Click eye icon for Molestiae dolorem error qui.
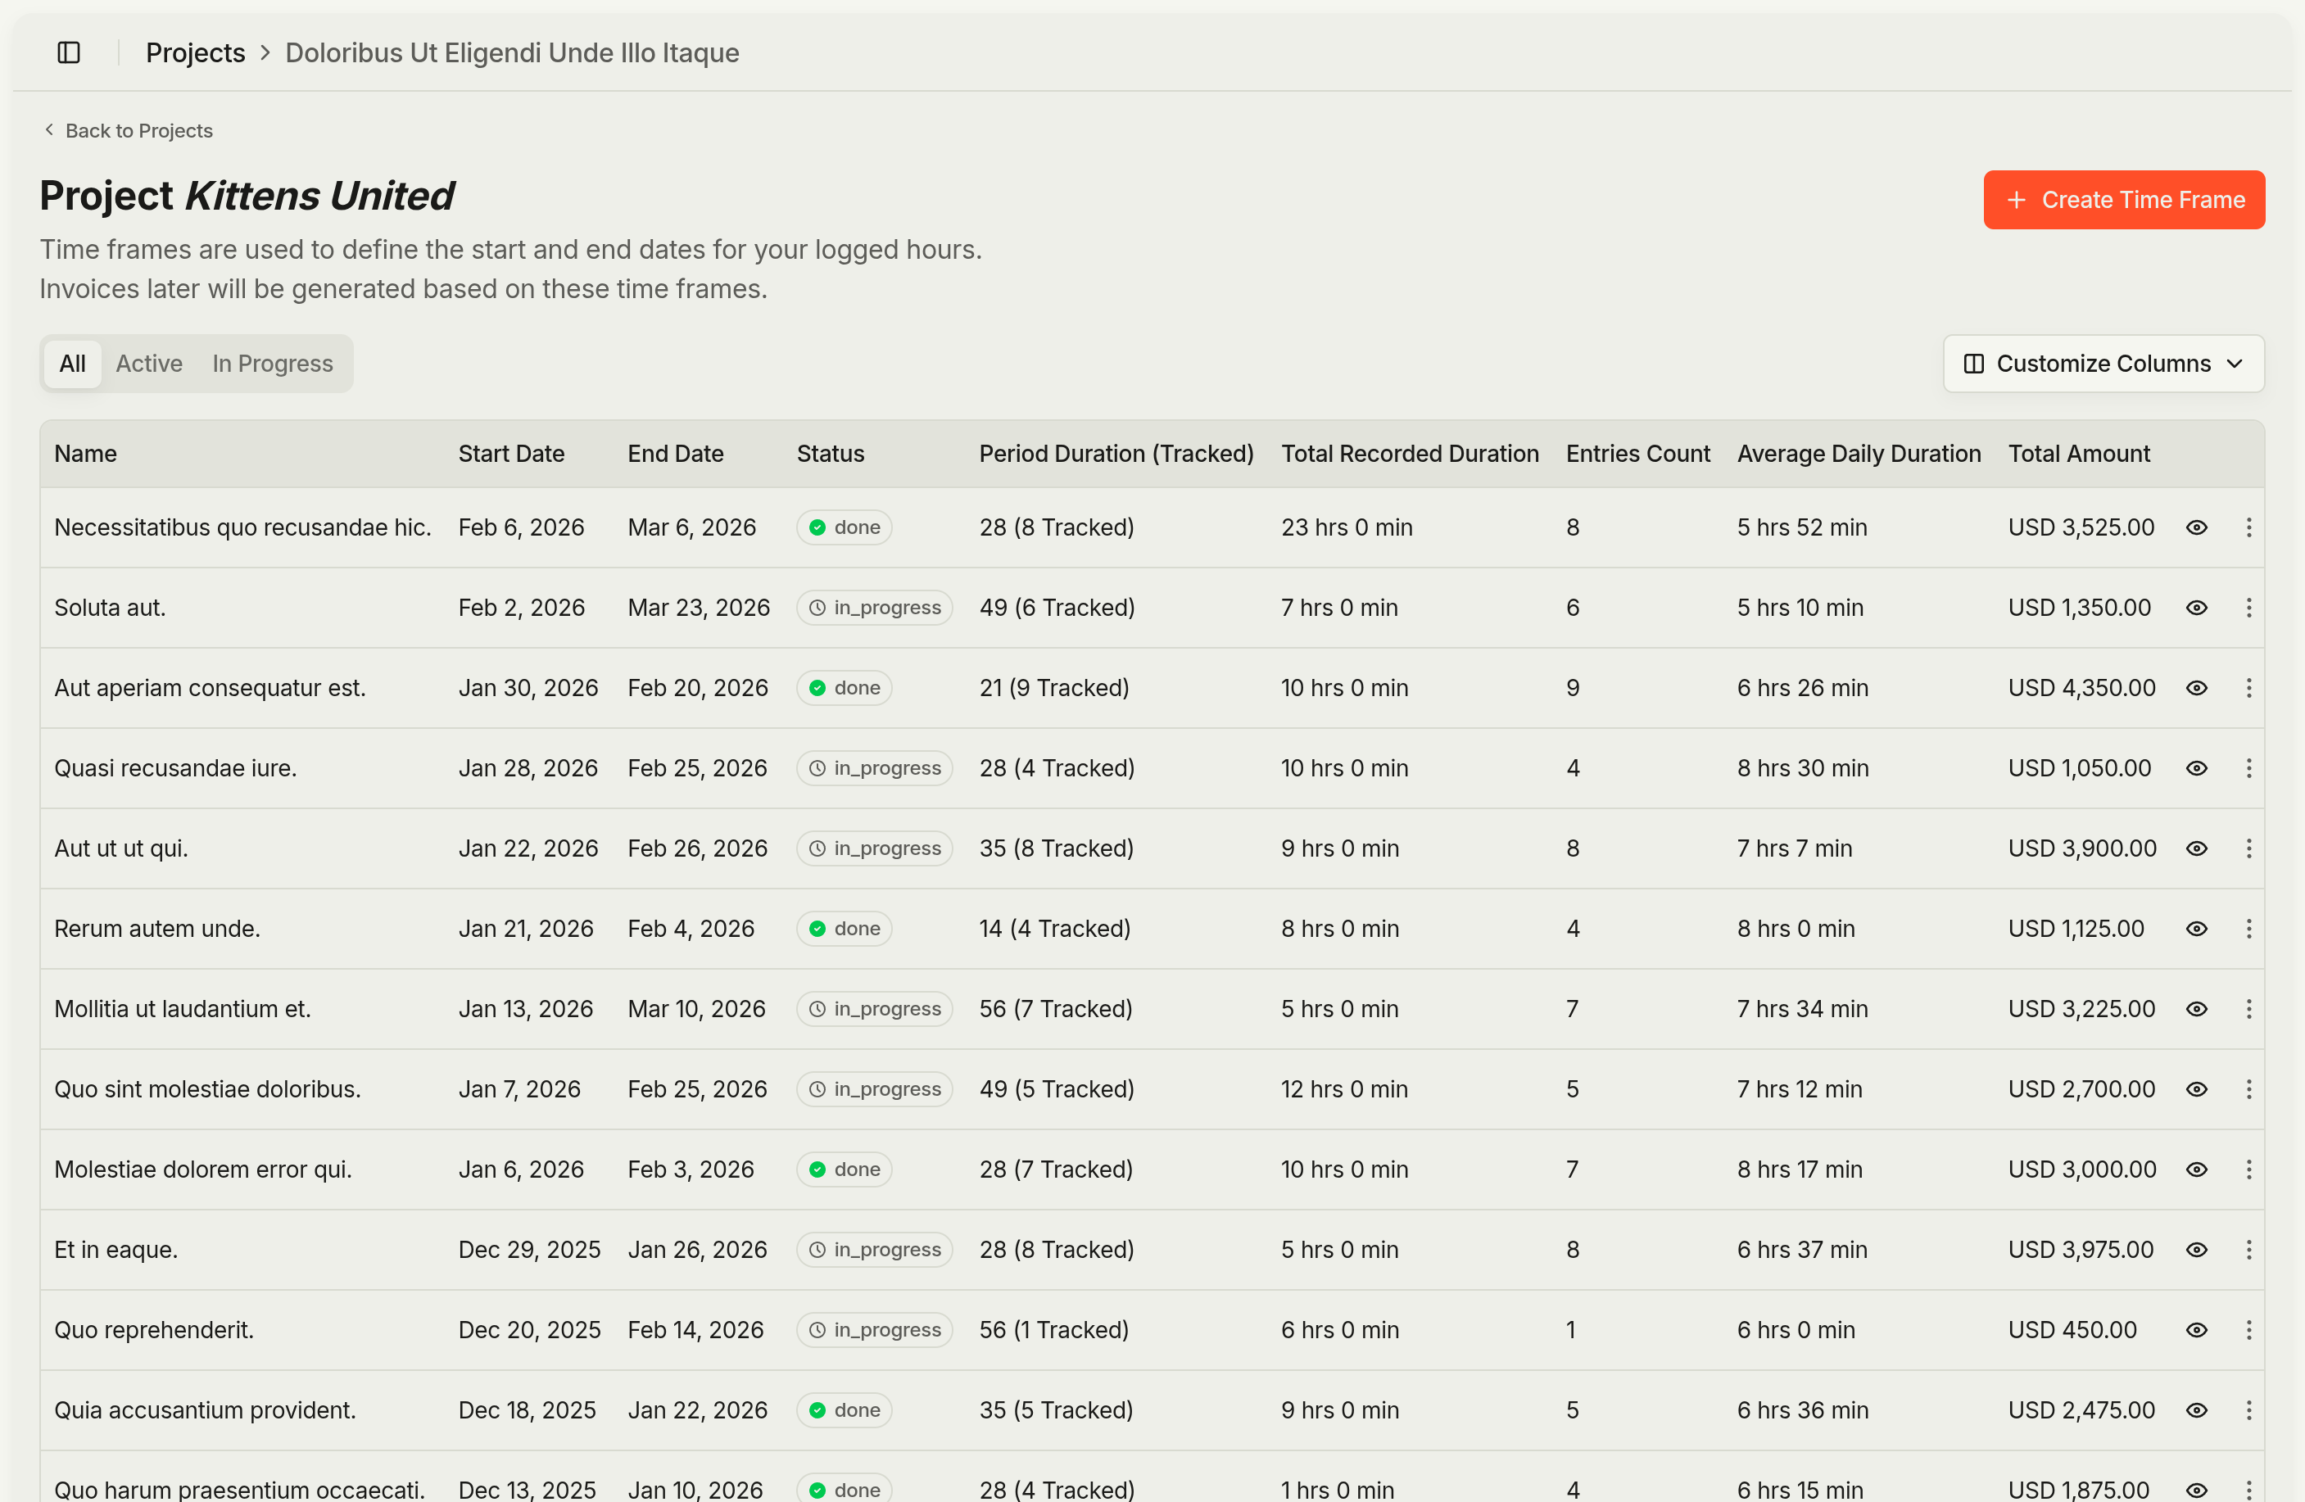Viewport: 2305px width, 1502px height. pyautogui.click(x=2197, y=1169)
